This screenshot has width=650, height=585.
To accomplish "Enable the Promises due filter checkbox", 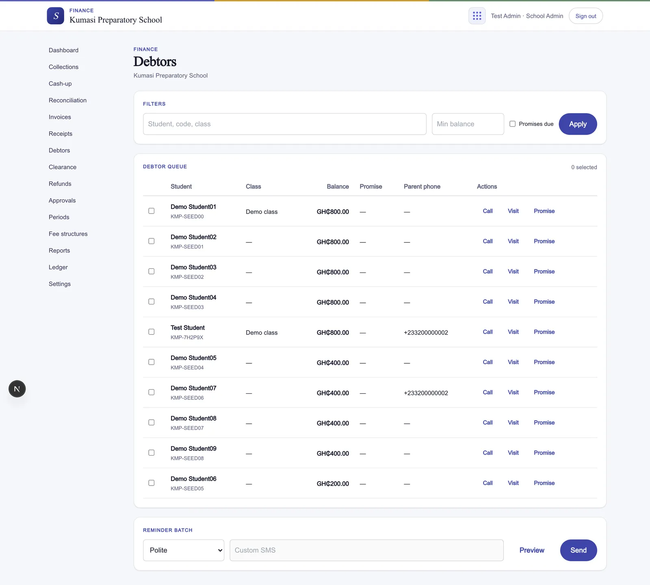I will pos(513,124).
